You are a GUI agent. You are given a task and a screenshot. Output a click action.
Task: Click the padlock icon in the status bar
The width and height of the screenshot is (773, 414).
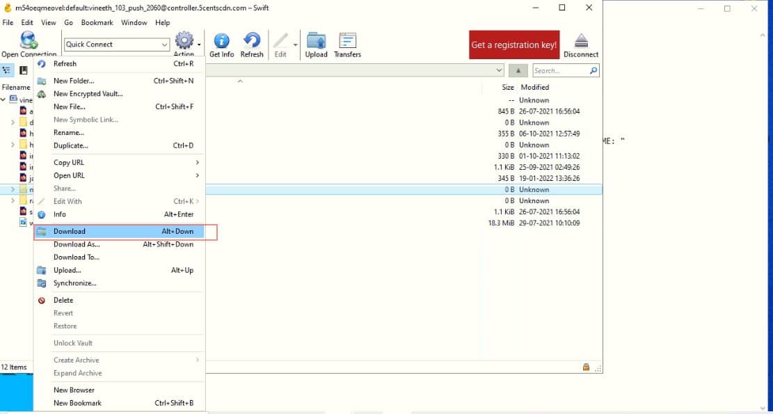586,367
